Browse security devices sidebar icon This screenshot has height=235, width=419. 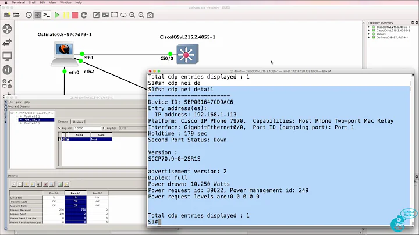[7, 70]
